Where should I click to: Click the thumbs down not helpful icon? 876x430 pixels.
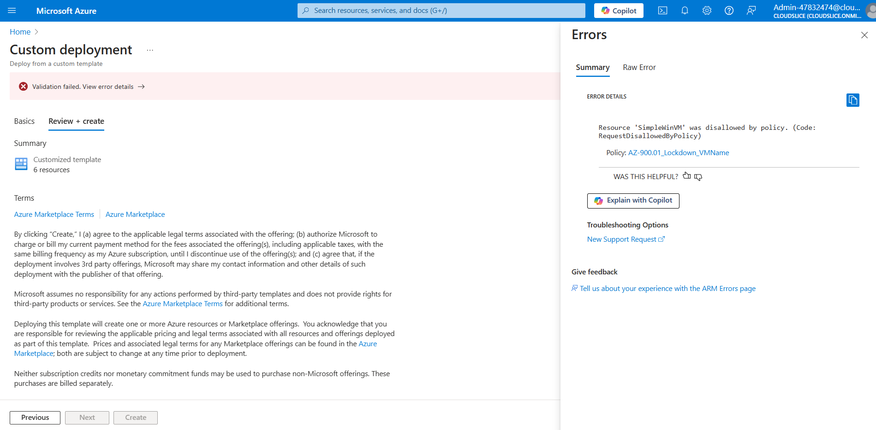pos(698,177)
